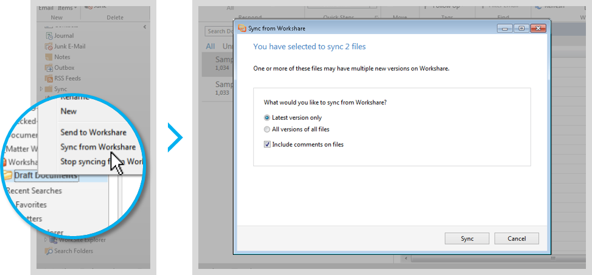Select the first Samp item 1,034

point(217,63)
